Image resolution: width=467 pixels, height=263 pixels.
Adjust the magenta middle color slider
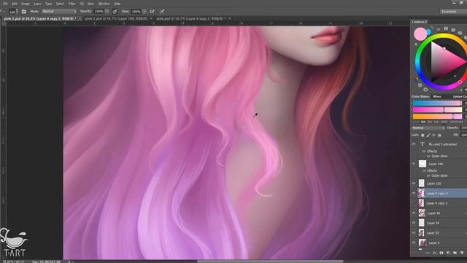point(437,110)
